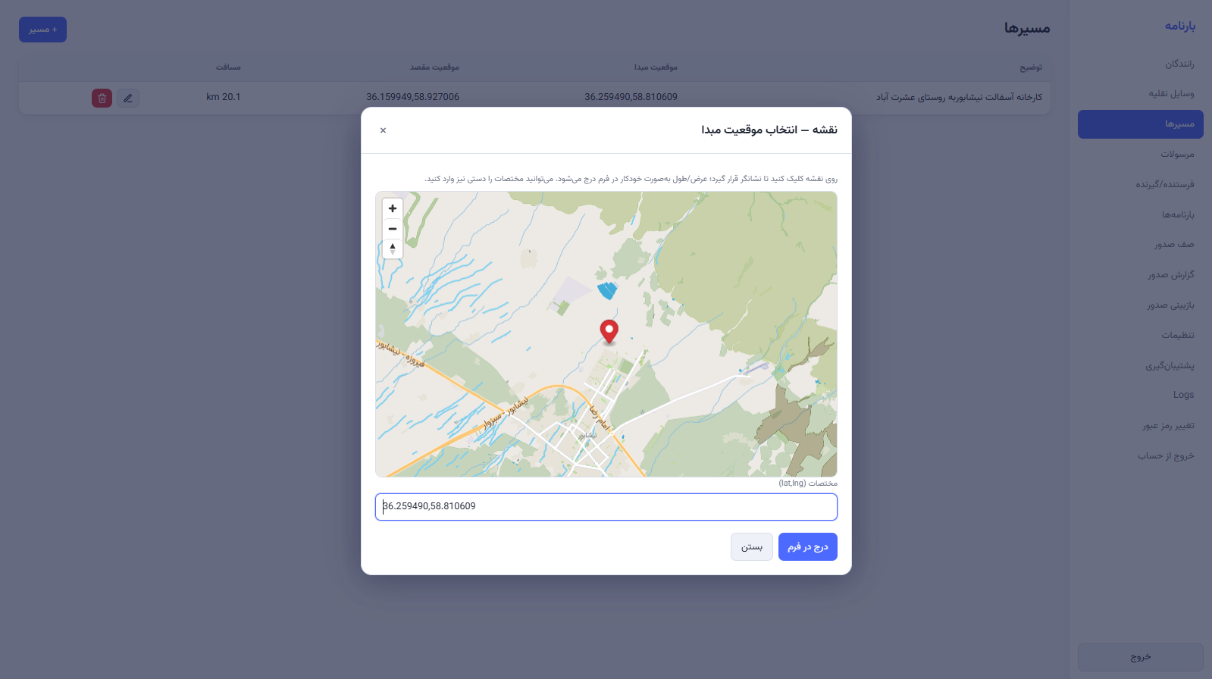Open فرستنده/گیرنده in sidebar

click(1141, 184)
